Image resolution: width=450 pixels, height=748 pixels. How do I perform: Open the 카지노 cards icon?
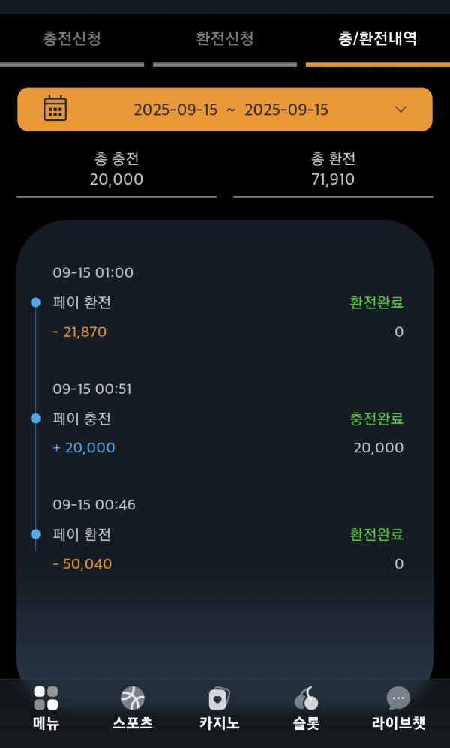(x=219, y=698)
